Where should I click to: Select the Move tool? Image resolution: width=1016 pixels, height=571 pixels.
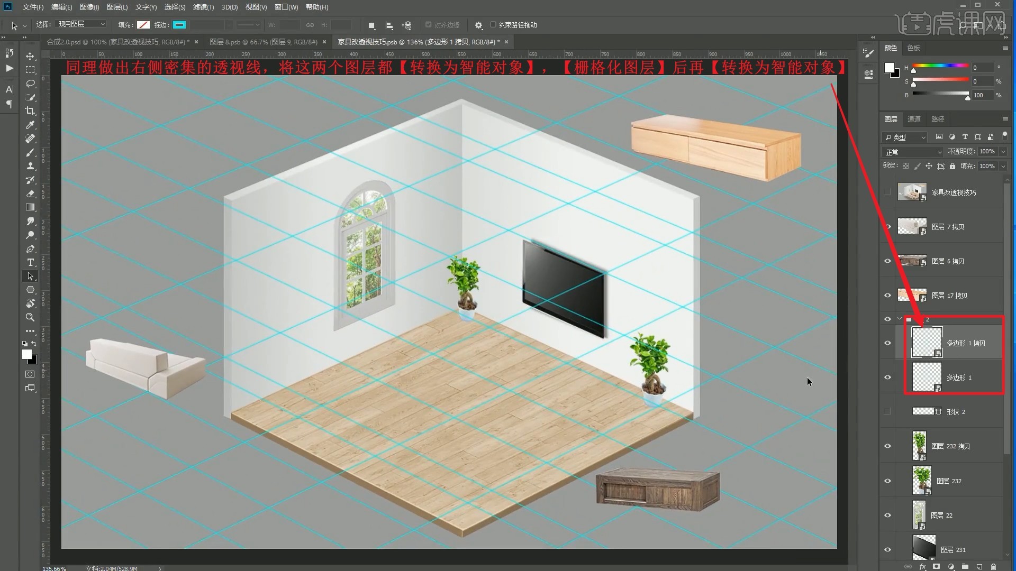coord(30,56)
